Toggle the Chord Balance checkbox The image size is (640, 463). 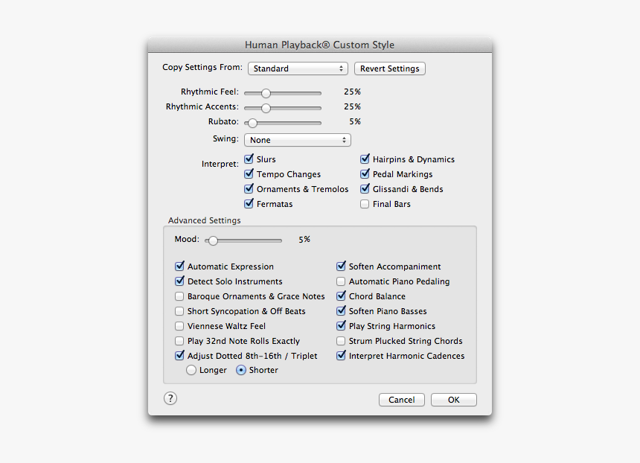[x=341, y=296]
